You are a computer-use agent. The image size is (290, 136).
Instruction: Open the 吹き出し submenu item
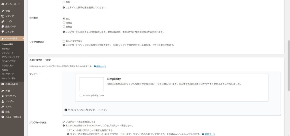point(6,49)
